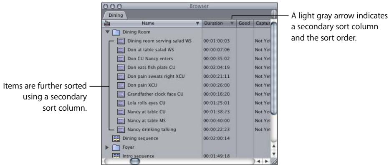Click duration value 00:02:00:14
Screen dimensions: 389x165
(x=216, y=138)
